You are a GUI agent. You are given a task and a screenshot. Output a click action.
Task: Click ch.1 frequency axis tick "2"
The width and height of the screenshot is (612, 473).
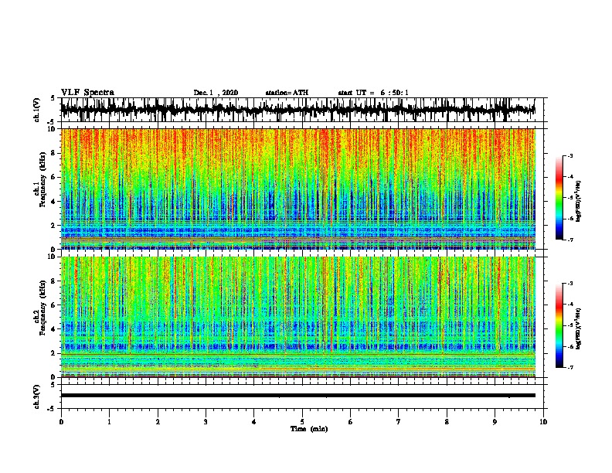[x=53, y=226]
